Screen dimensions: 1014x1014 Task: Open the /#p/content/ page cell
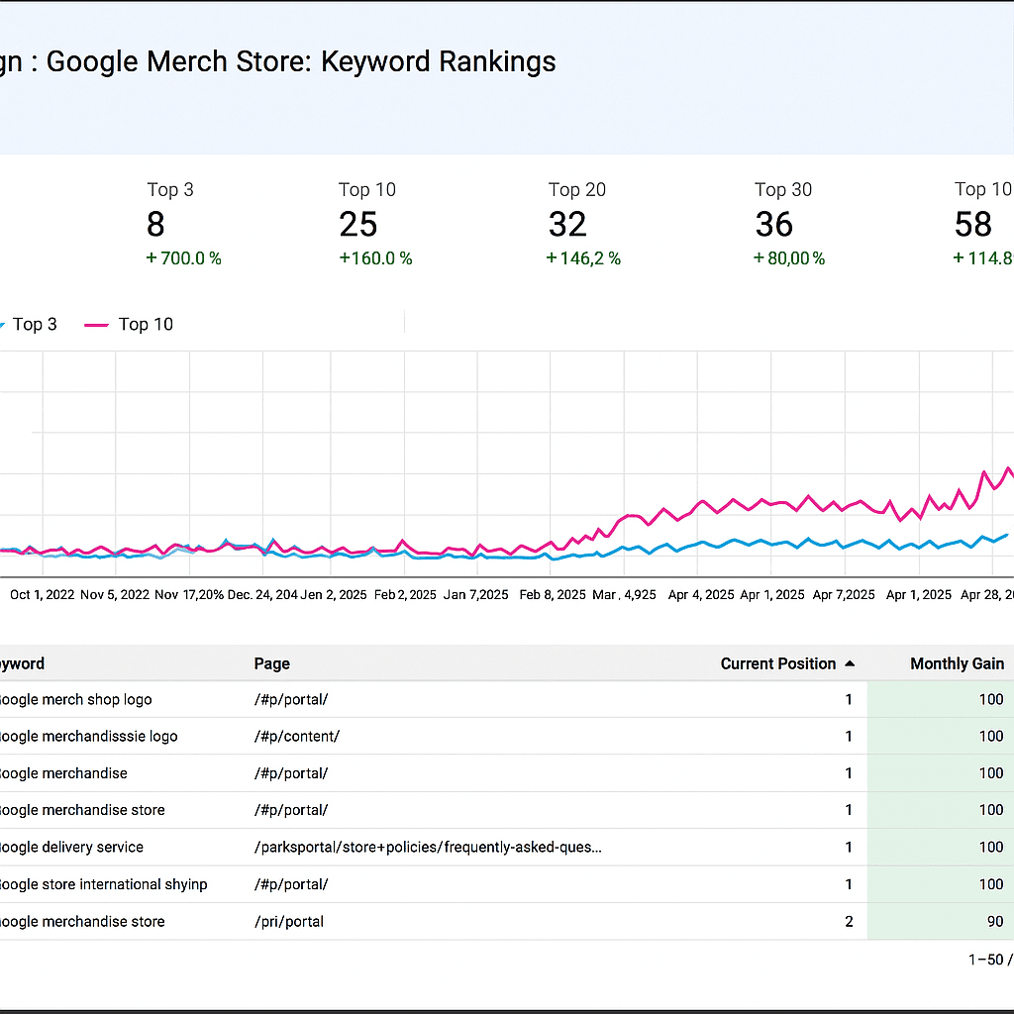click(x=296, y=736)
